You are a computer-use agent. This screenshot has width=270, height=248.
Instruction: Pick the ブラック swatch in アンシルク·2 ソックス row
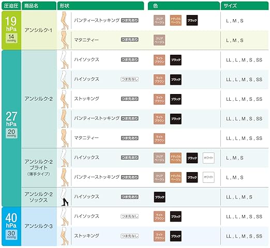click(159, 197)
